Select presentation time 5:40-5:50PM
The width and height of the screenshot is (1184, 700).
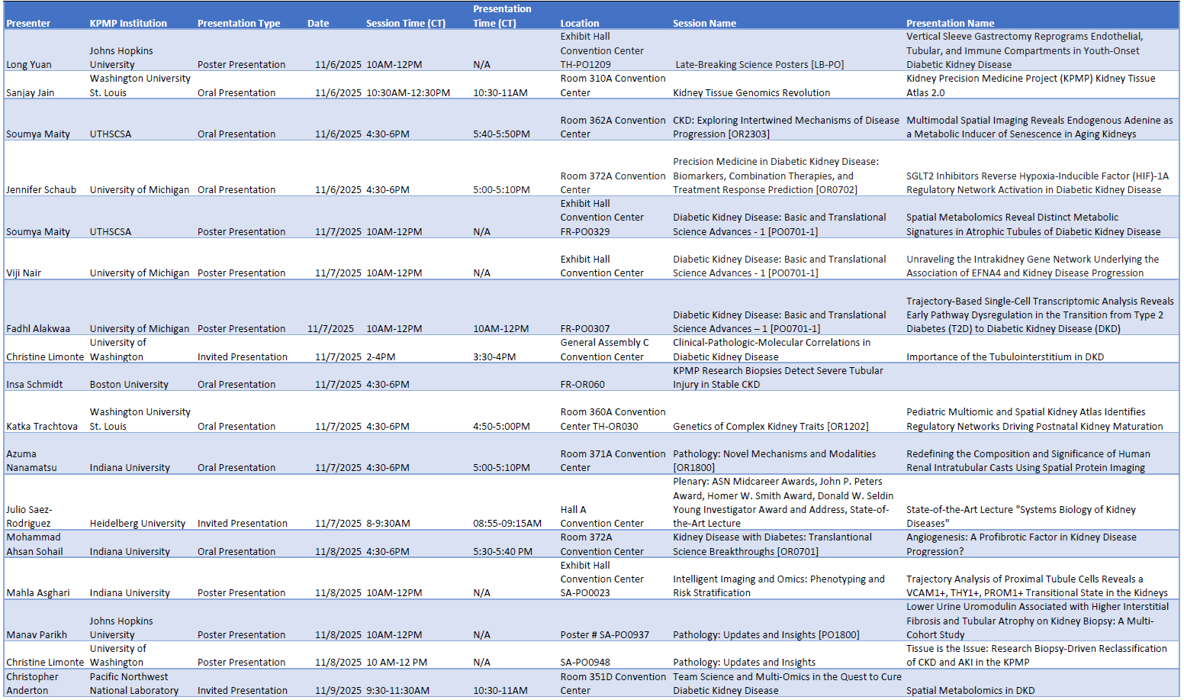pyautogui.click(x=501, y=134)
